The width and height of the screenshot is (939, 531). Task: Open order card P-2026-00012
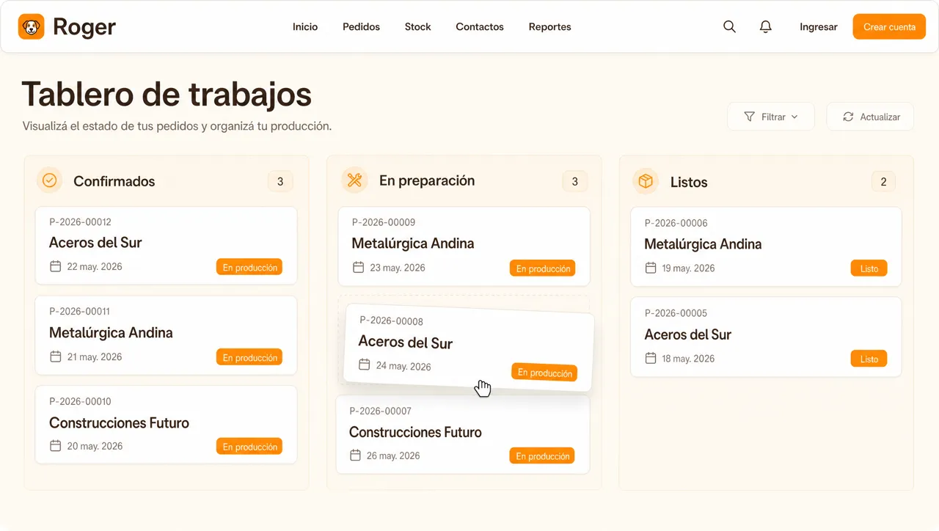pyautogui.click(x=167, y=245)
